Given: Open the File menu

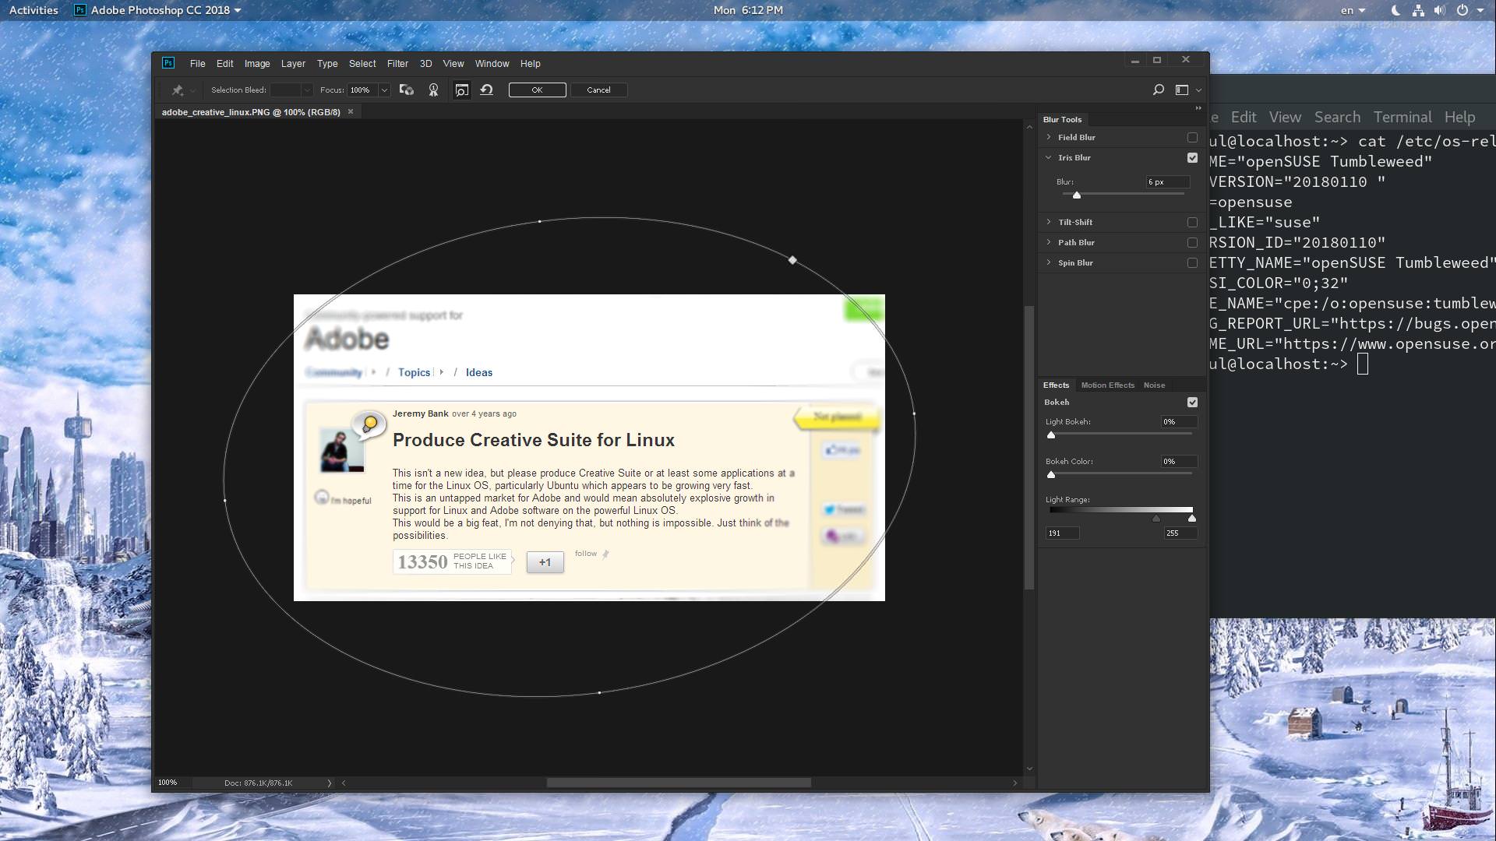Looking at the screenshot, I should coord(197,64).
